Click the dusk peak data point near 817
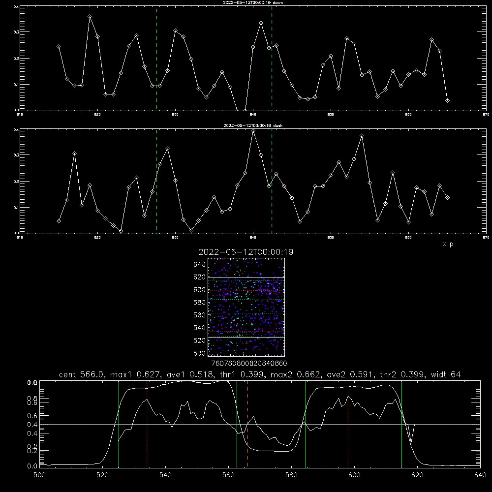The height and width of the screenshot is (492, 492). click(x=74, y=153)
